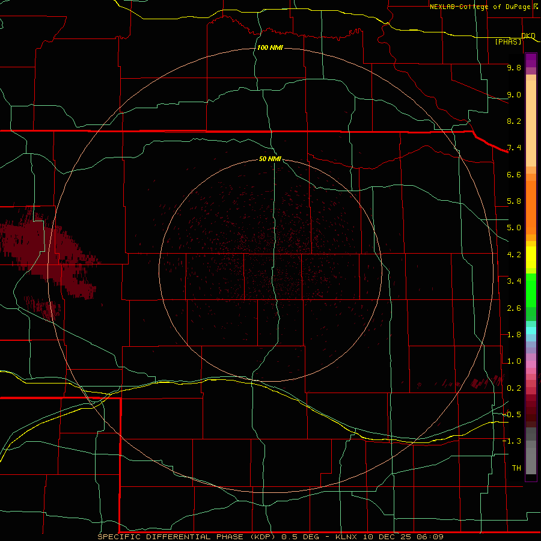The height and width of the screenshot is (541, 541).
Task: Pick the light peach color bar segment
Action: pyautogui.click(x=531, y=123)
